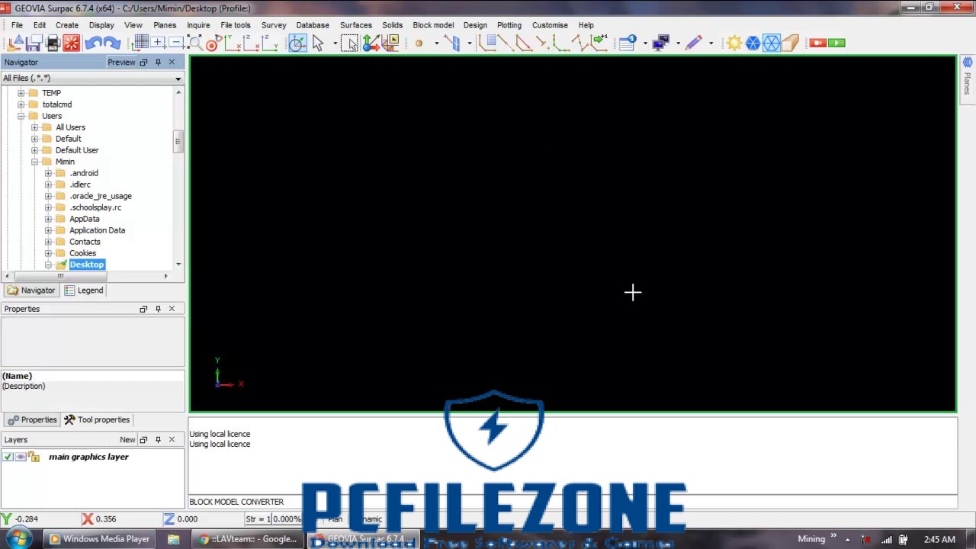The image size is (976, 549).
Task: Collapse the Users folder in Navigator tree
Action: click(x=21, y=116)
